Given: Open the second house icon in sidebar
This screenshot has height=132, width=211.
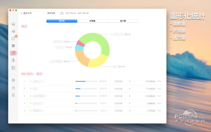Looking at the screenshot, I should point(13,31).
